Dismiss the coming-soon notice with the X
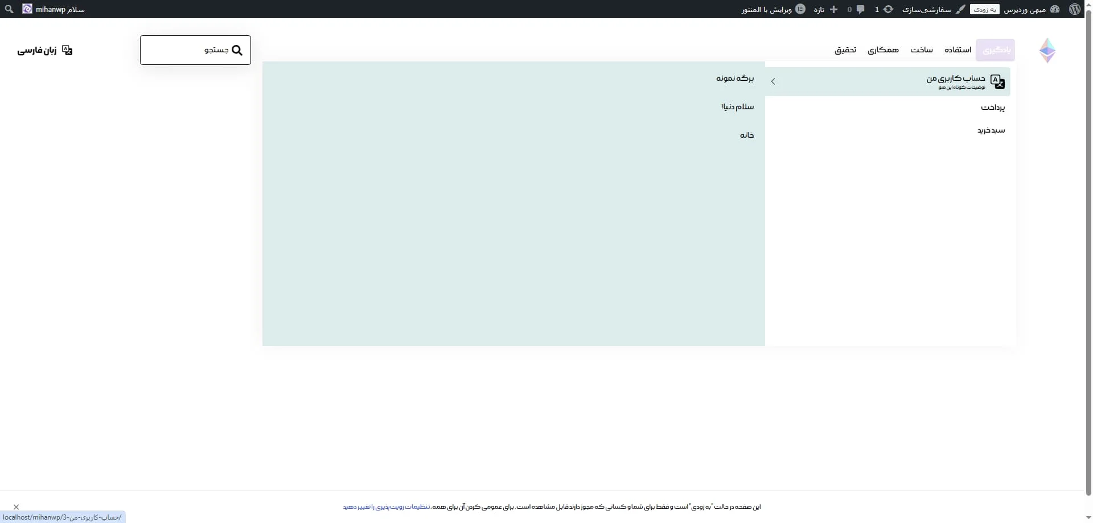Viewport: 1093px width, 523px height. click(x=15, y=506)
